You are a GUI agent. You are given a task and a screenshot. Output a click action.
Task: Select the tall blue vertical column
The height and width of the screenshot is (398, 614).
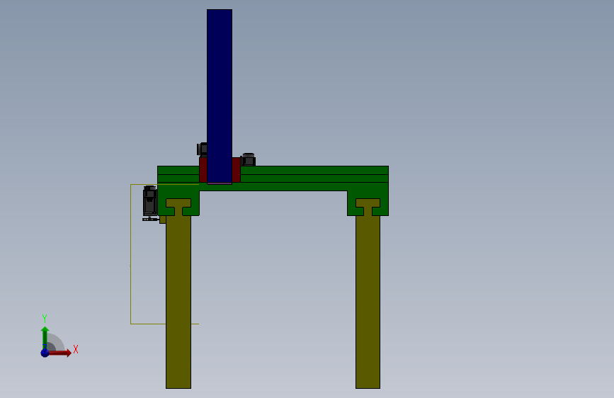pyautogui.click(x=220, y=96)
